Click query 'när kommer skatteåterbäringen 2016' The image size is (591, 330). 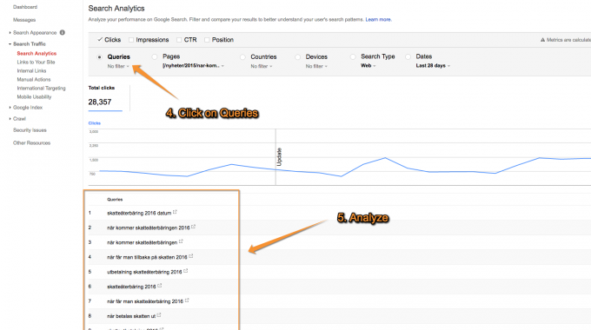pyautogui.click(x=148, y=228)
